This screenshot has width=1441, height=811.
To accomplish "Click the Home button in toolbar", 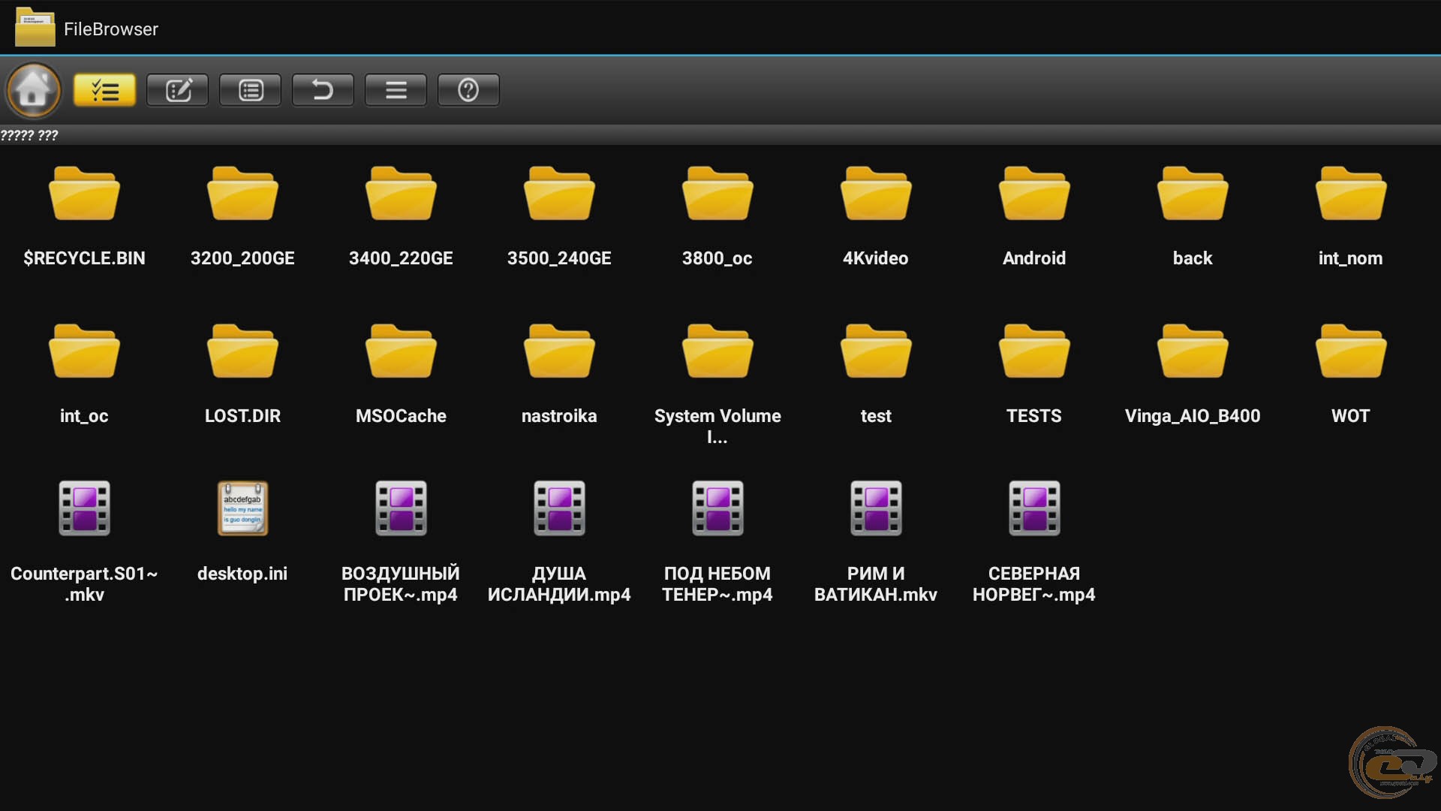I will pyautogui.click(x=33, y=90).
